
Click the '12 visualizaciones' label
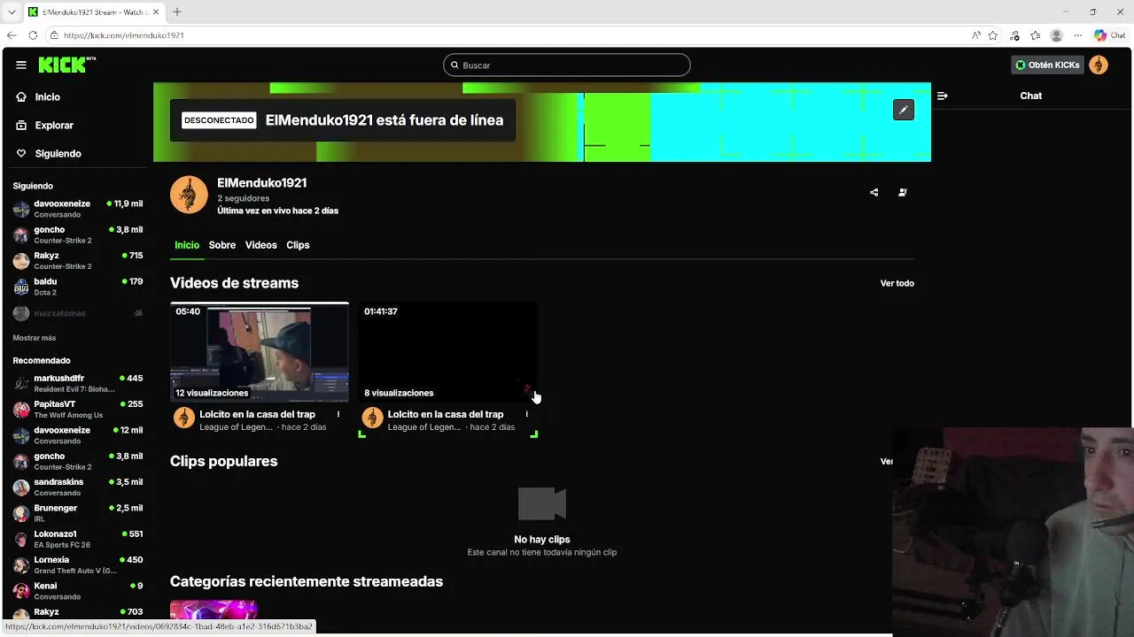pos(212,393)
